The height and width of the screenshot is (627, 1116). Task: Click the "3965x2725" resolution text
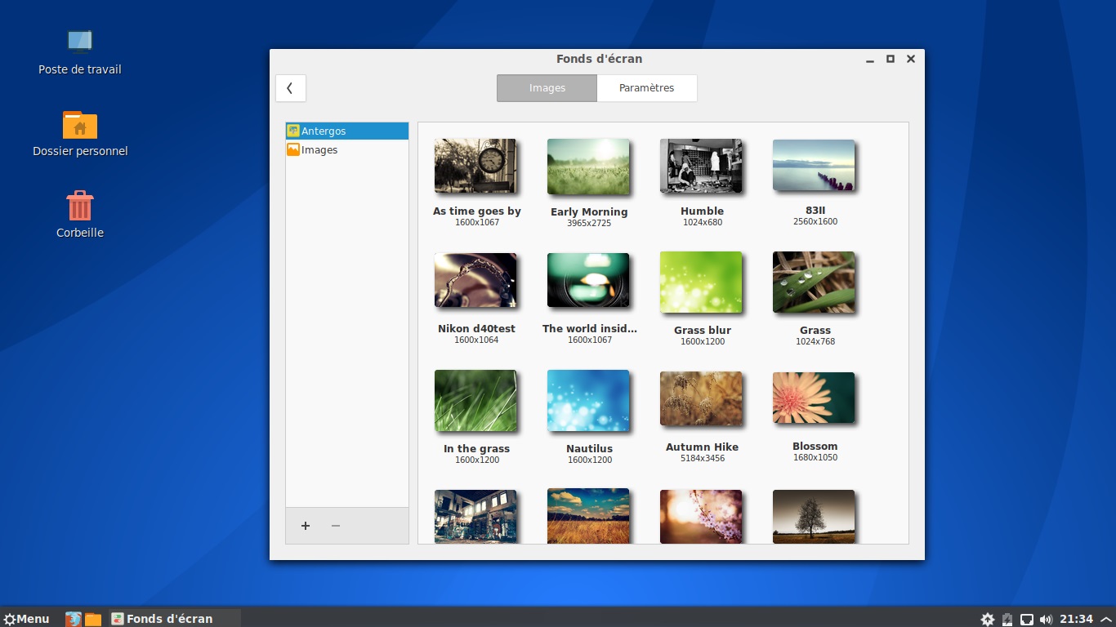click(x=589, y=223)
